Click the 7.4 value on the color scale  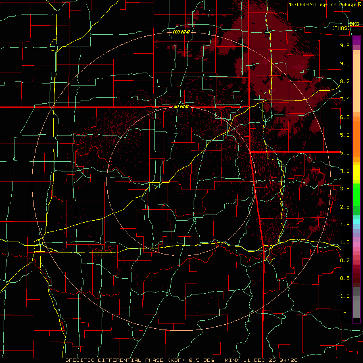345,99
